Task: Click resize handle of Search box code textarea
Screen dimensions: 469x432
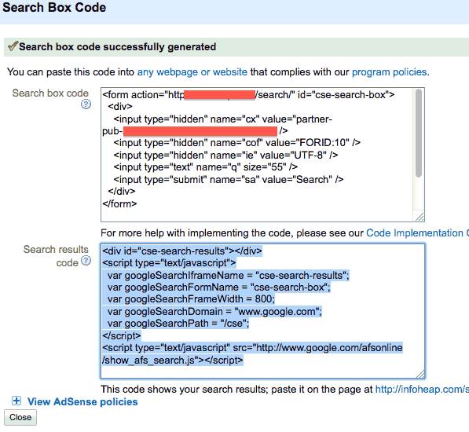Action: 420,217
